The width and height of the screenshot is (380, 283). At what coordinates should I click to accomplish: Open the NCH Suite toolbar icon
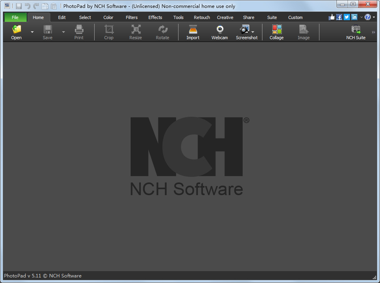click(356, 32)
